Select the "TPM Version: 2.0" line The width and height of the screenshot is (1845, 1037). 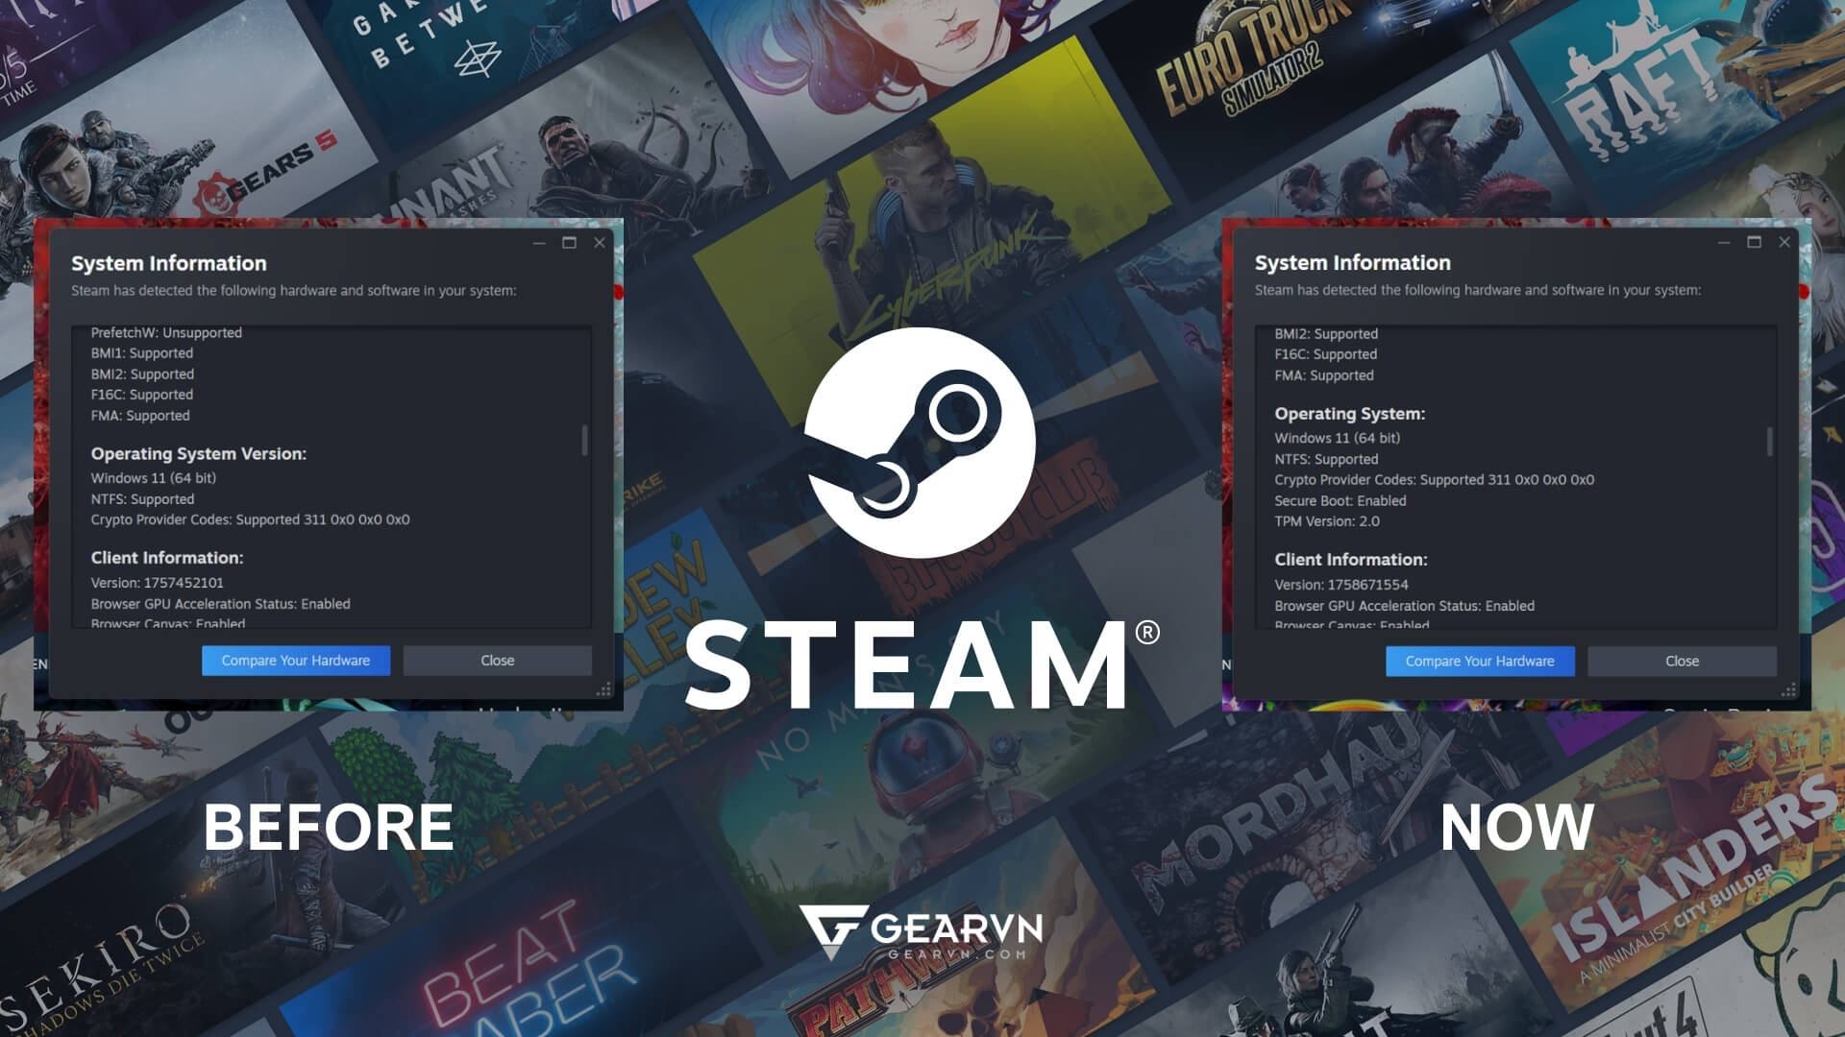1327,521
